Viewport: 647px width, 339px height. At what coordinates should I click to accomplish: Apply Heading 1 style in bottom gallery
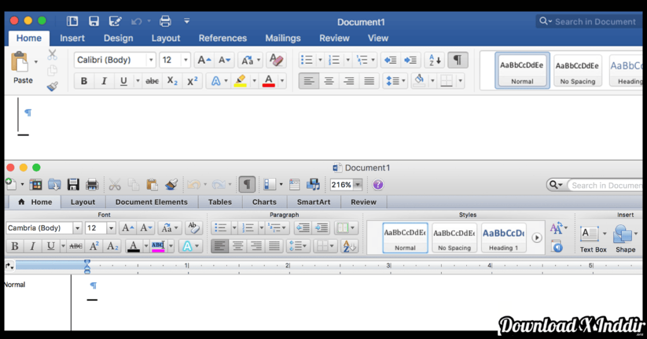(x=504, y=238)
